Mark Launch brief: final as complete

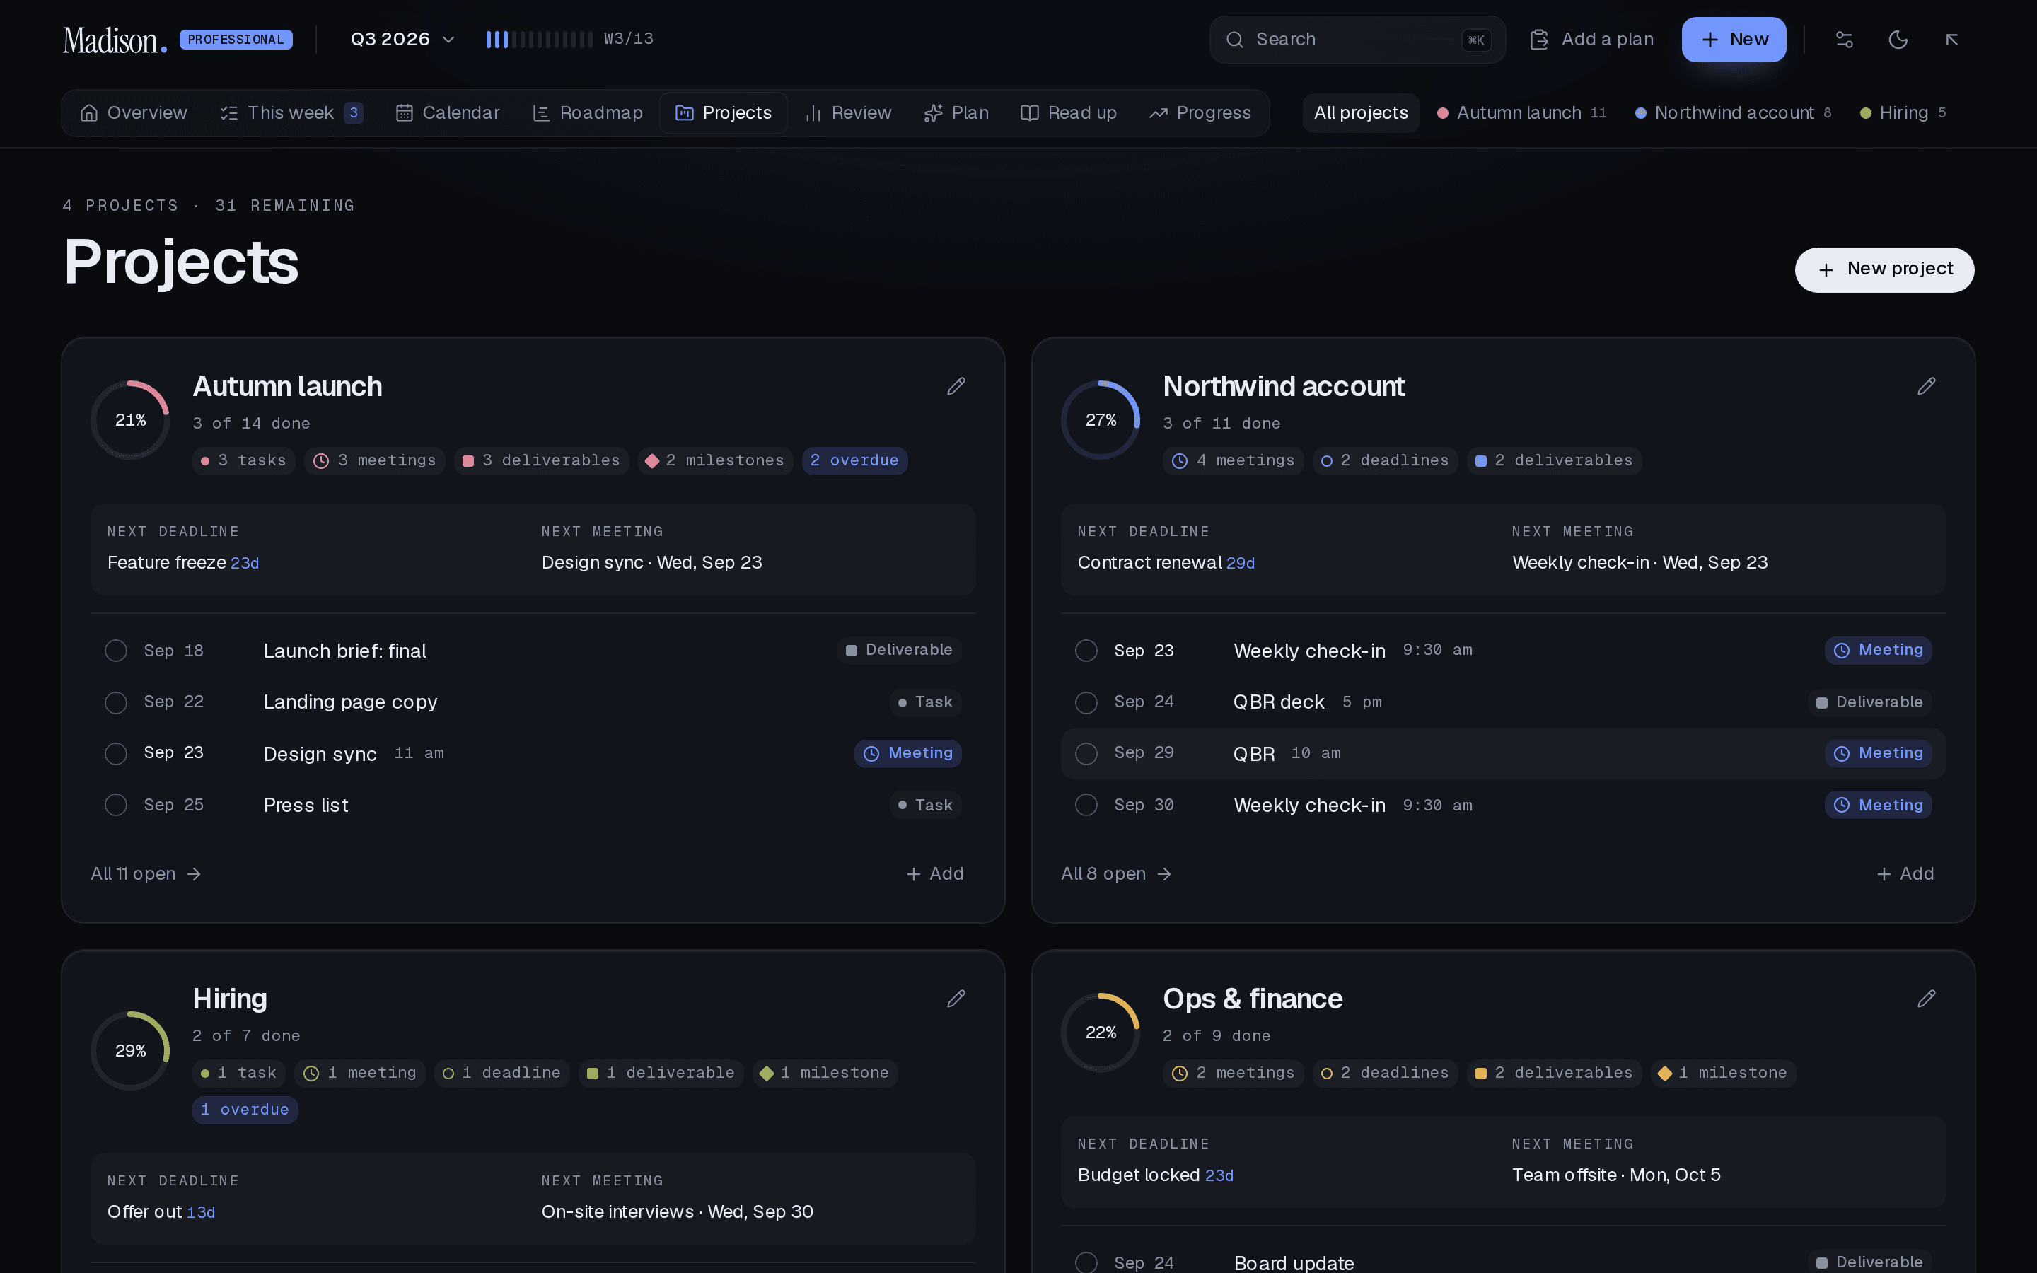116,651
